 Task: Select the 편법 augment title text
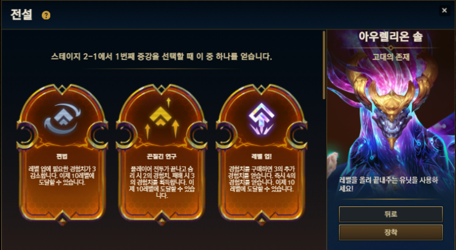click(62, 157)
